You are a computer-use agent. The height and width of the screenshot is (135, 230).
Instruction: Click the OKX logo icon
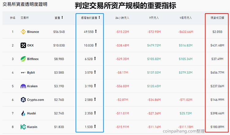click(x=23, y=45)
